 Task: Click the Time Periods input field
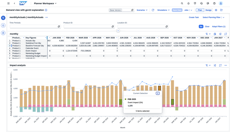coord(35,27)
